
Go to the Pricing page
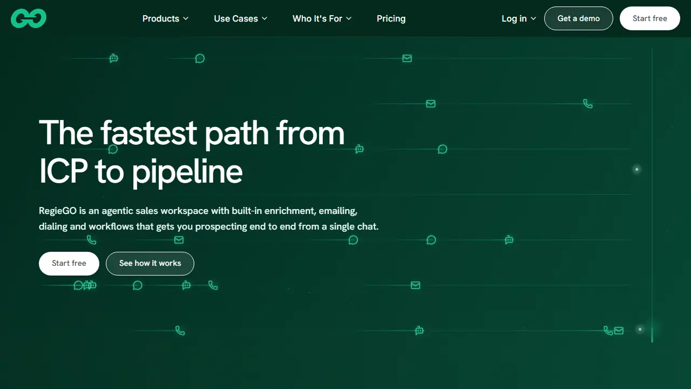point(391,18)
